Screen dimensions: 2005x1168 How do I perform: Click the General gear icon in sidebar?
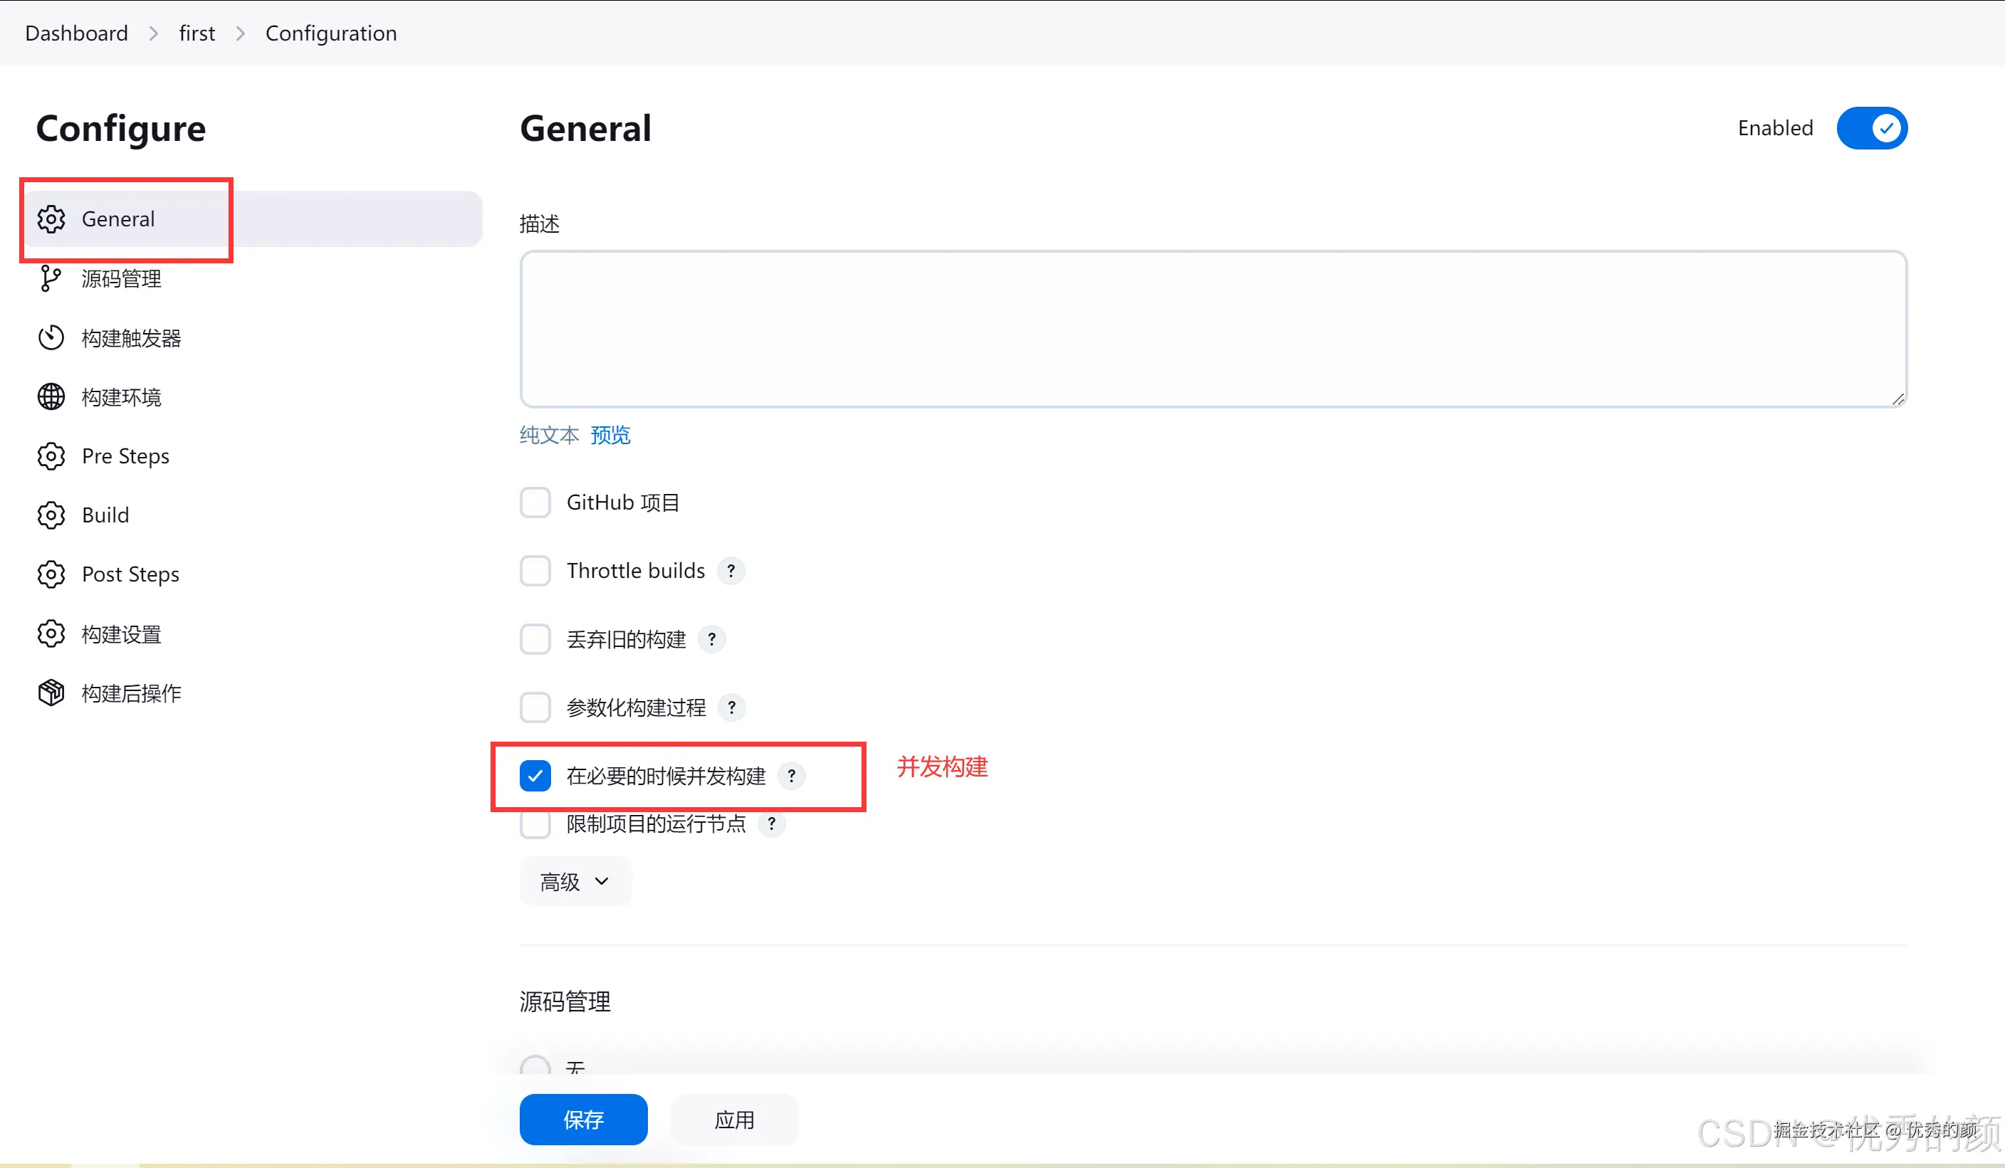click(x=51, y=219)
